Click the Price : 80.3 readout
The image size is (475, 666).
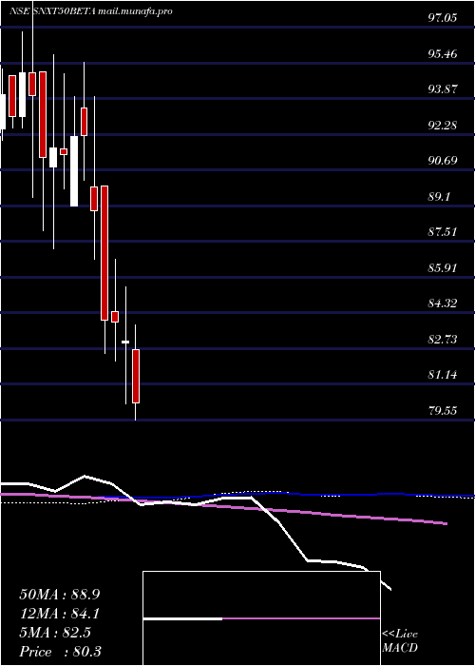[x=60, y=652]
